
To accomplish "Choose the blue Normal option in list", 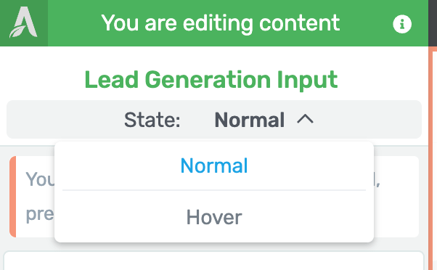I will coord(214,165).
